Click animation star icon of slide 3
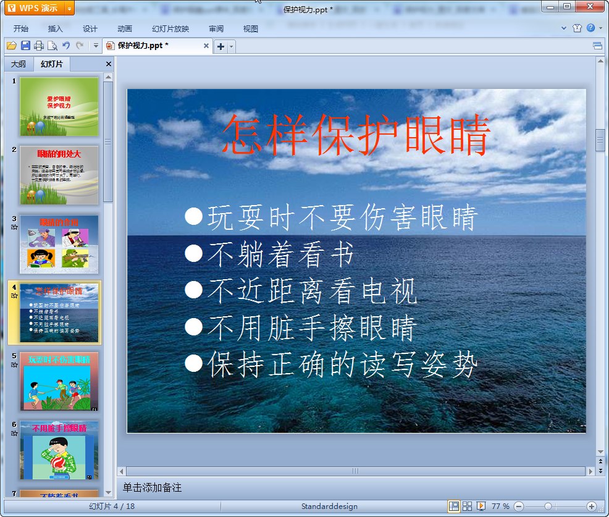 point(14,227)
